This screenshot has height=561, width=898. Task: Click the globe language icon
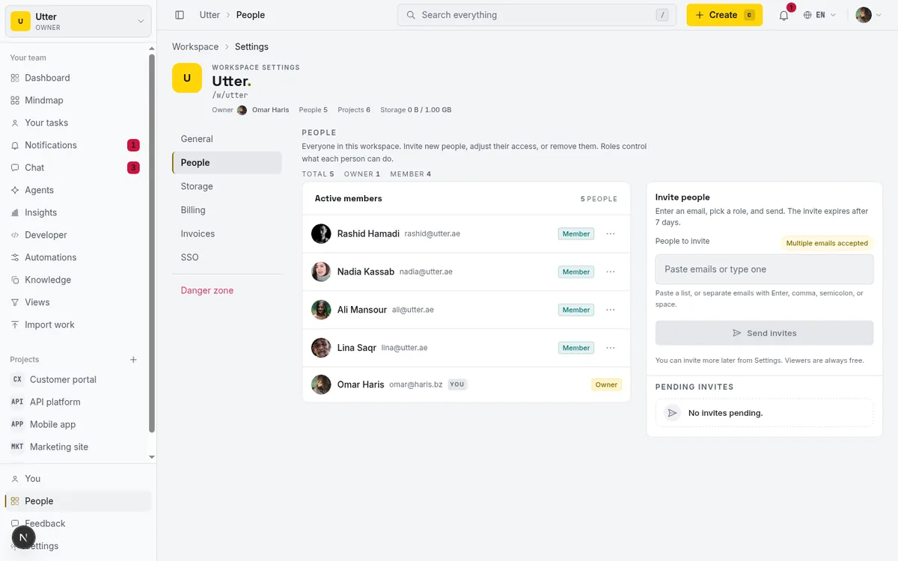pos(807,15)
